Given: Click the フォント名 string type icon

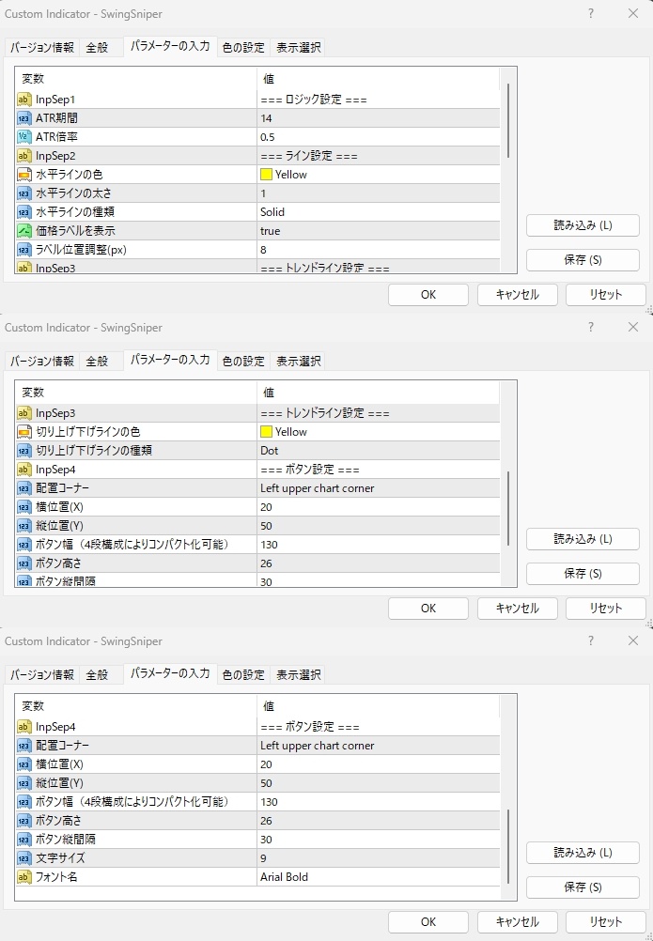Looking at the screenshot, I should 24,877.
